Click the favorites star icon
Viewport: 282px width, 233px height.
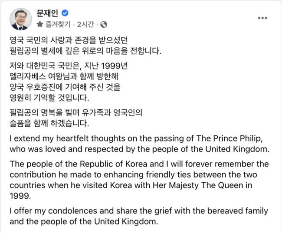pyautogui.click(x=40, y=24)
